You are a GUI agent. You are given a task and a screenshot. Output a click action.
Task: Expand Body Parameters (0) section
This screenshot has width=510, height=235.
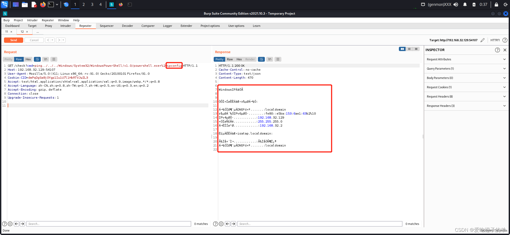466,78
